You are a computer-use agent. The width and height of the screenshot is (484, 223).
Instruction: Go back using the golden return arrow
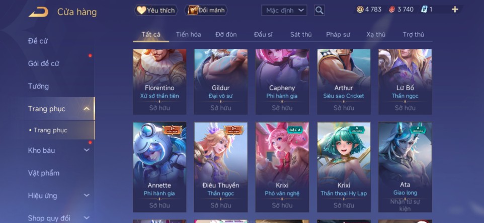click(39, 12)
